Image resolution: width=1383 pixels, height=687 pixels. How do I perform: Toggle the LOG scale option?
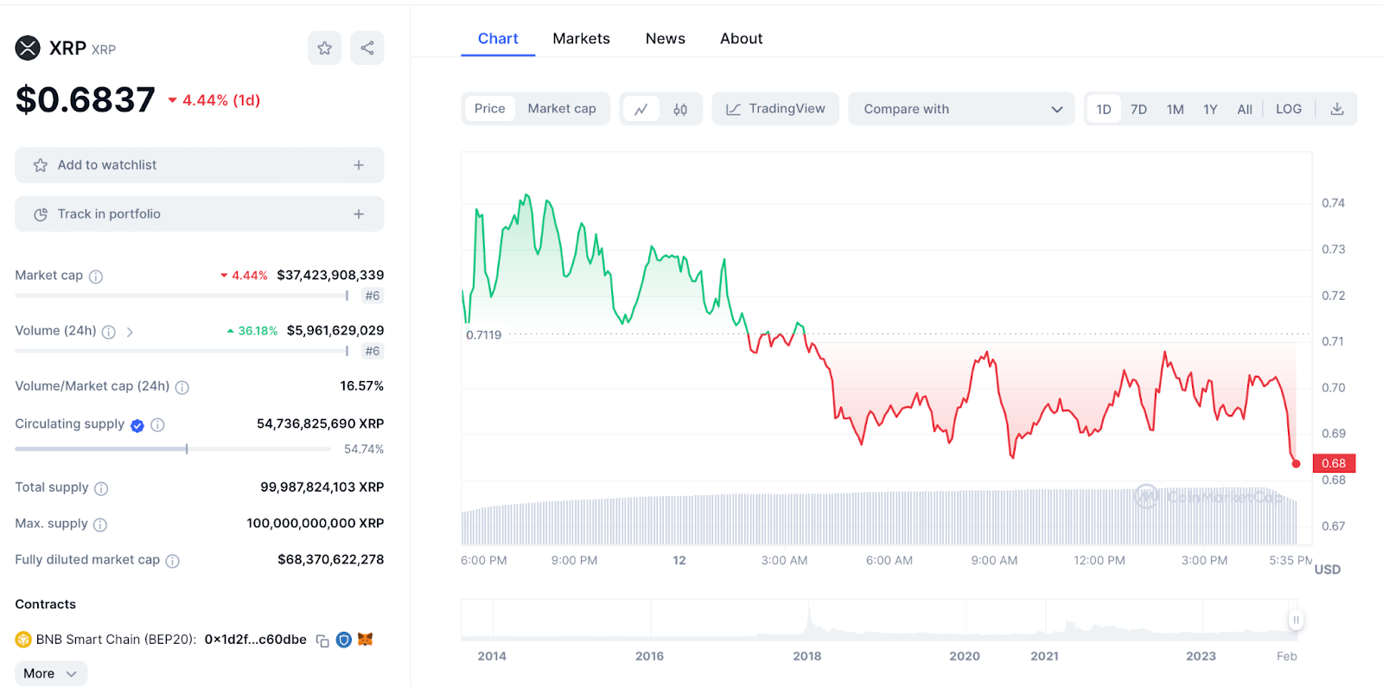(x=1289, y=109)
